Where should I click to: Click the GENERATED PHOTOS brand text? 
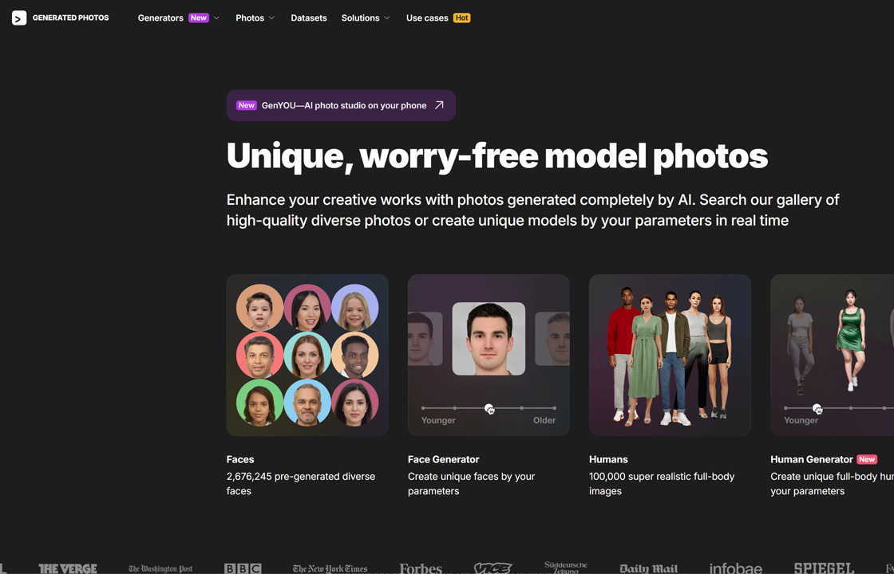[x=71, y=18]
